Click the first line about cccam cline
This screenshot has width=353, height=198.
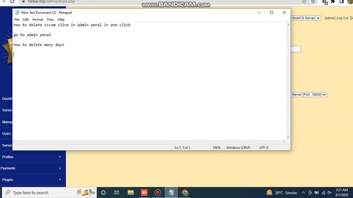72,25
